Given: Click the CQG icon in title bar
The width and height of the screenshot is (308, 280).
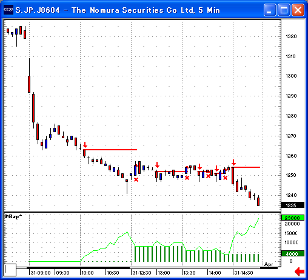Looking at the screenshot, I should 8,10.
